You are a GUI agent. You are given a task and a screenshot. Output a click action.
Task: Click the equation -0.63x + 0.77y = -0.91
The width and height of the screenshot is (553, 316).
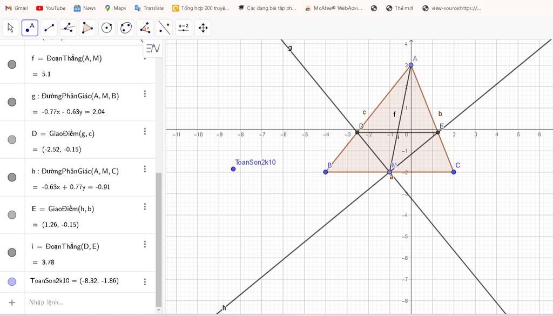coord(76,187)
